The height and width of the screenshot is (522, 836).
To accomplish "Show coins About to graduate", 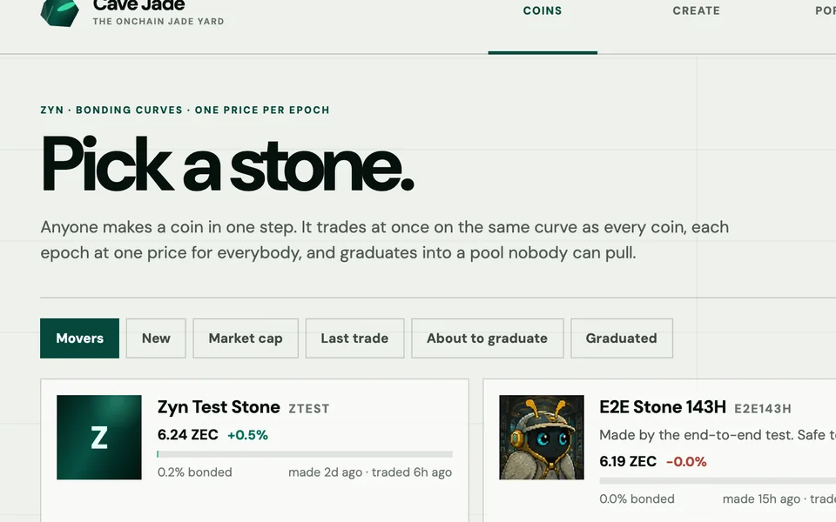I will [488, 338].
